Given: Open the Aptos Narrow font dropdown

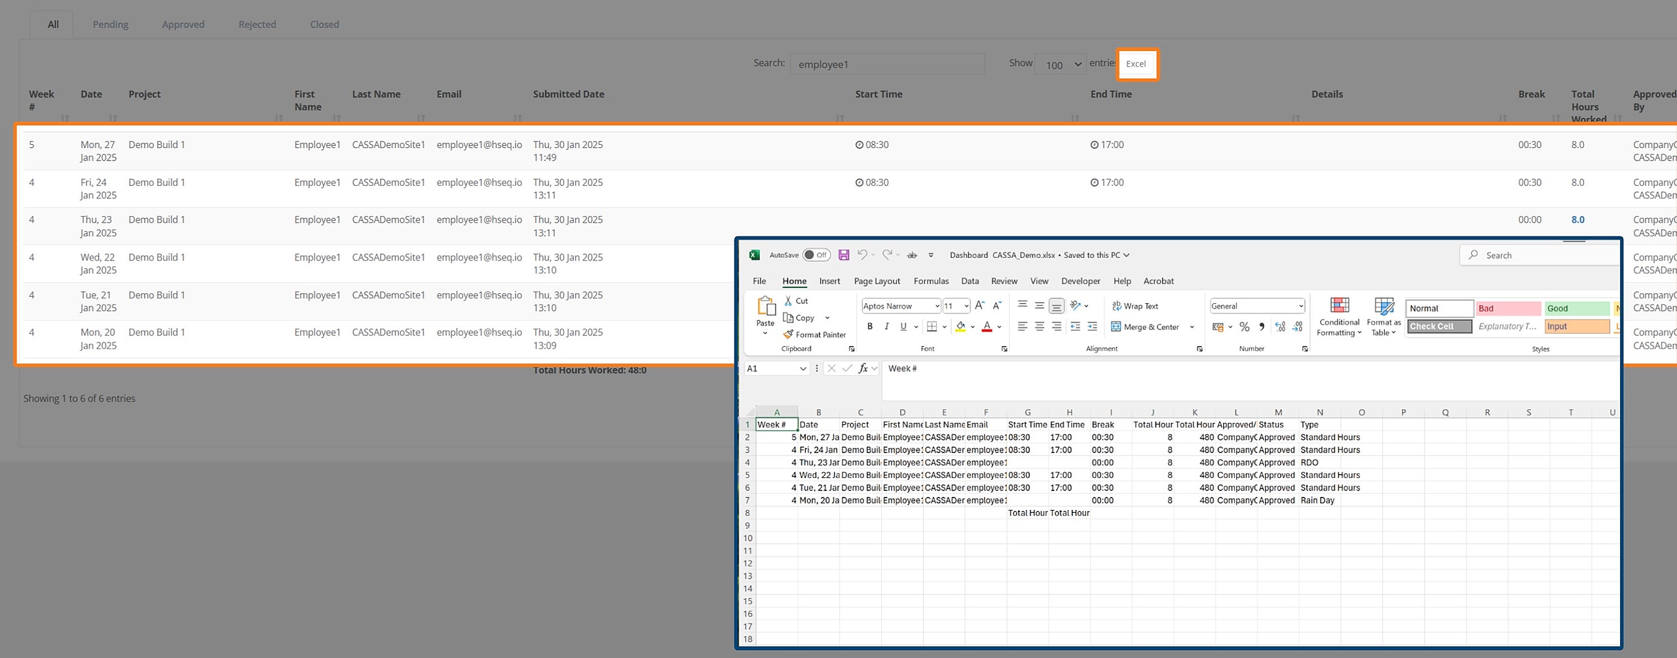Looking at the screenshot, I should point(937,306).
